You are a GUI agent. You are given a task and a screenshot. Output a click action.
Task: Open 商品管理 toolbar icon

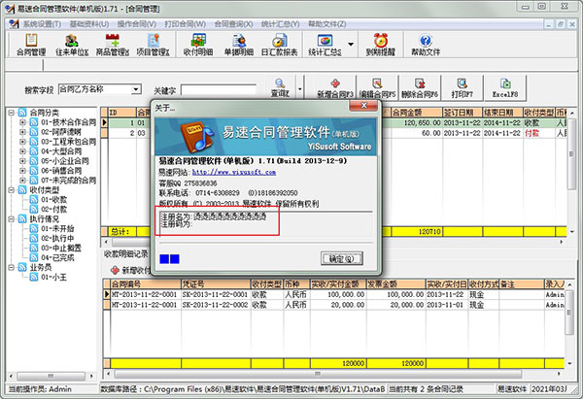click(112, 45)
